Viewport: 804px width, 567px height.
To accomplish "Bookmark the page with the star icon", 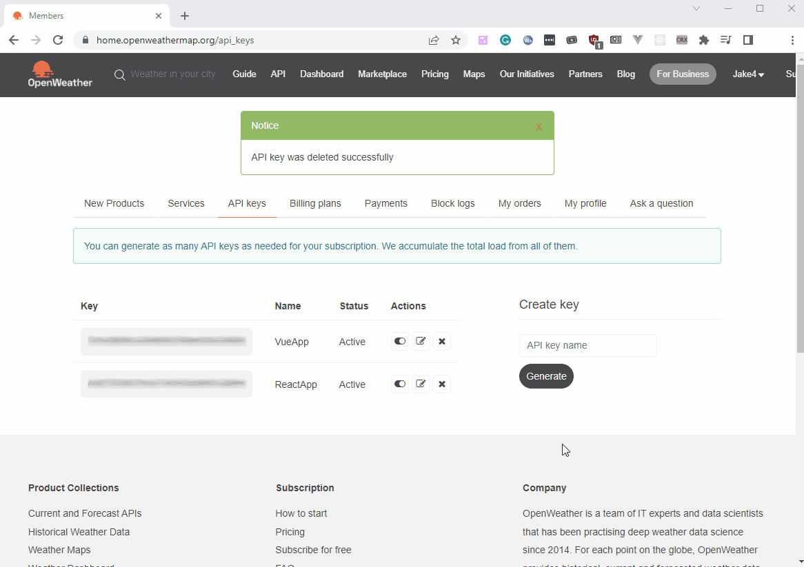I will click(x=456, y=40).
